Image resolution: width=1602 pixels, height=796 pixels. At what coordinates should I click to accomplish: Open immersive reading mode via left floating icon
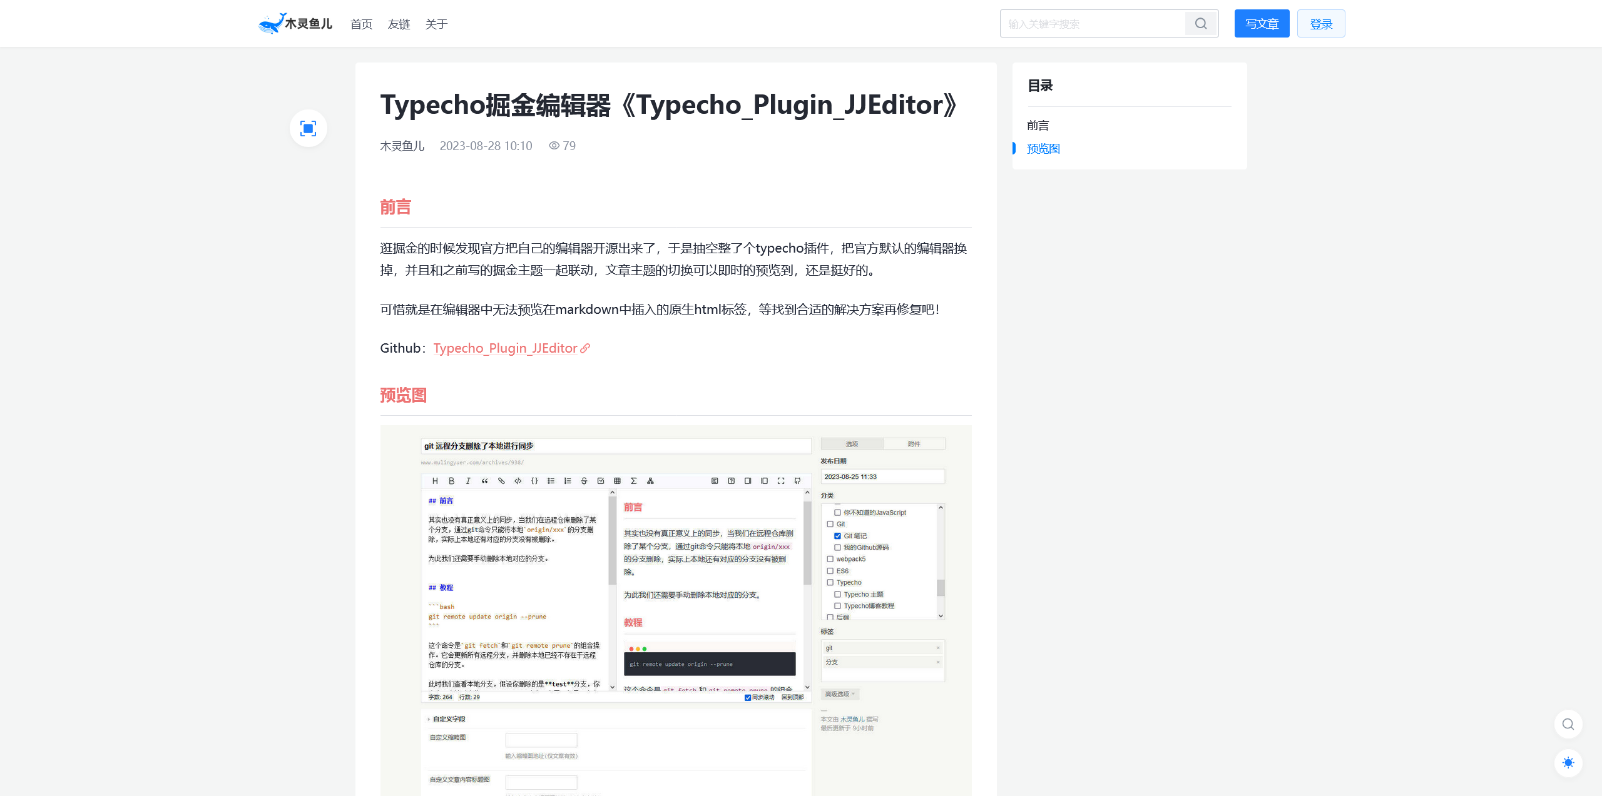click(308, 129)
